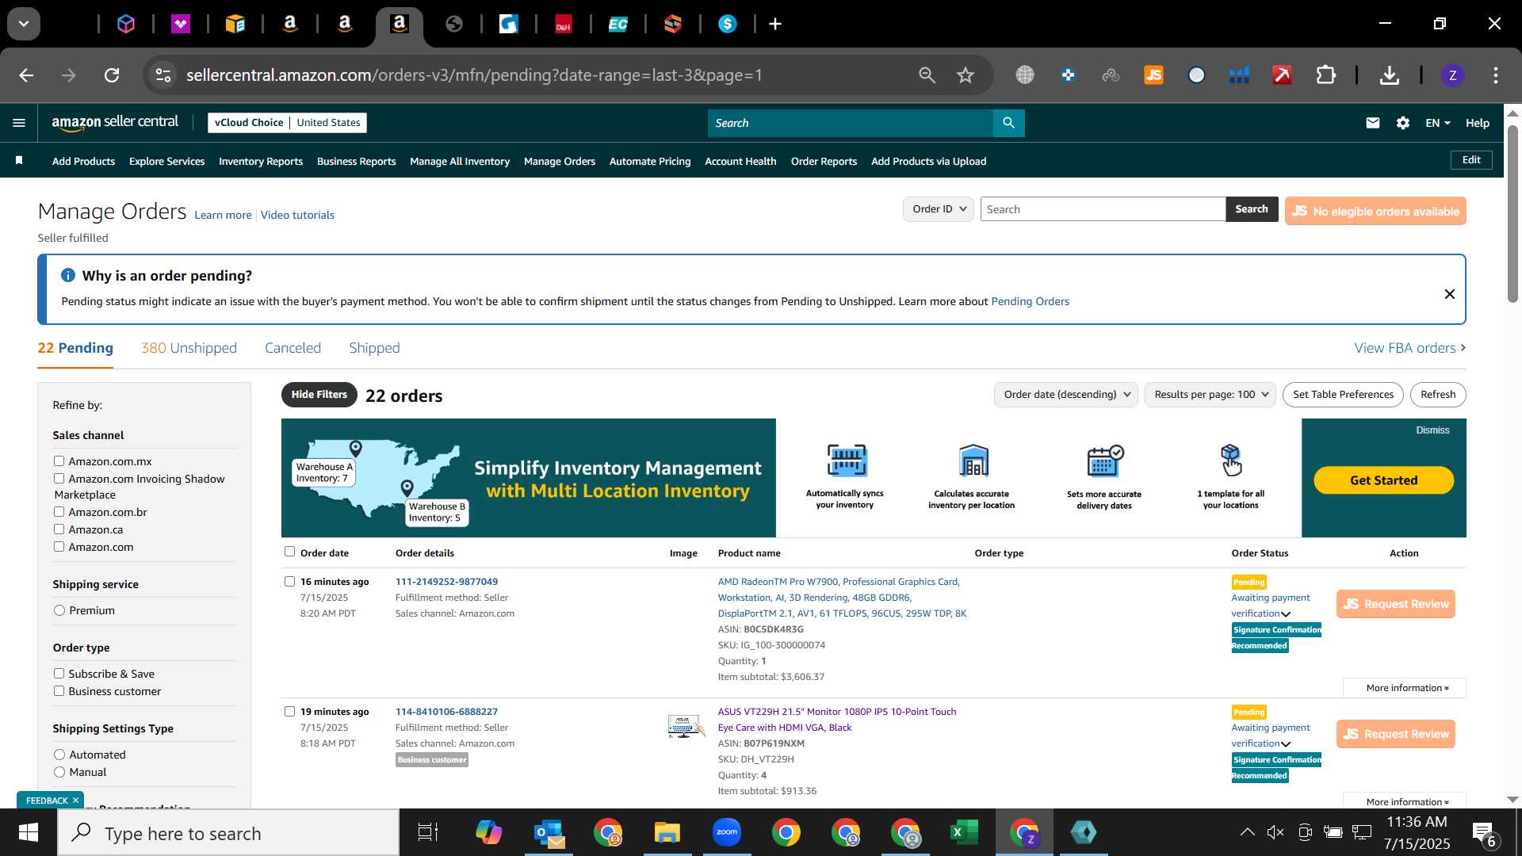Screen dimensions: 1522x856
Task: Open the JS extension icon in toolbar
Action: pos(1153,75)
